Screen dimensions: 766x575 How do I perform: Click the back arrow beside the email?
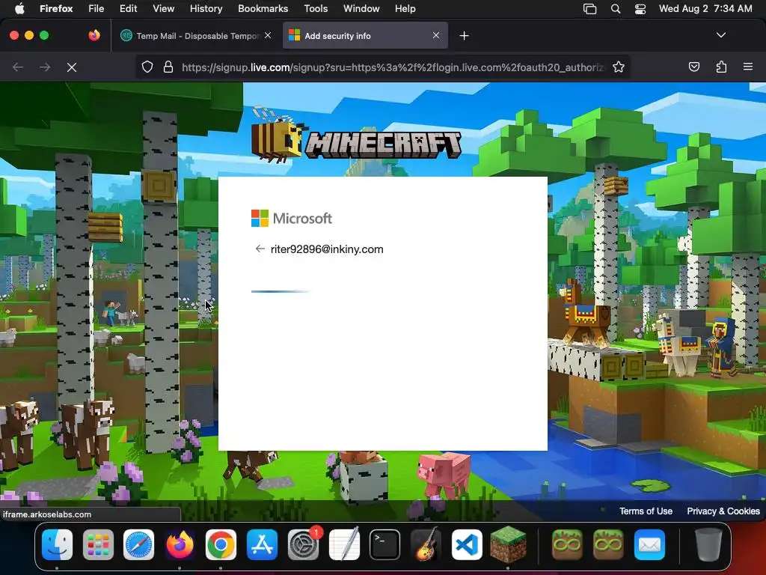[x=260, y=249]
